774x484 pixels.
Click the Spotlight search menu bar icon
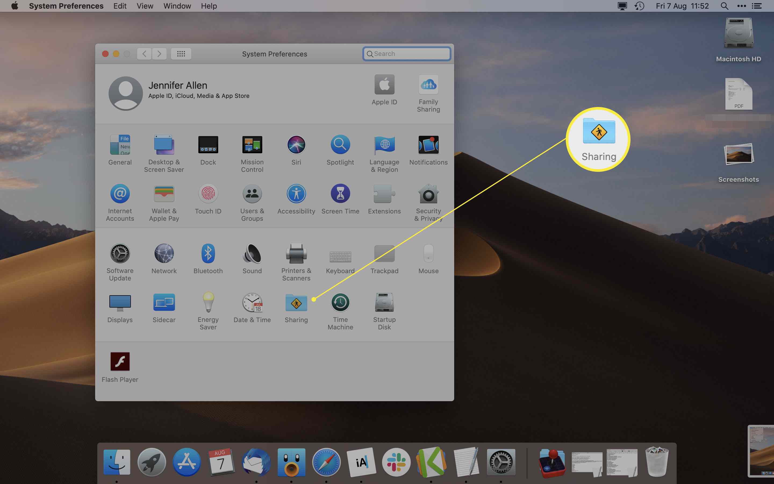725,6
